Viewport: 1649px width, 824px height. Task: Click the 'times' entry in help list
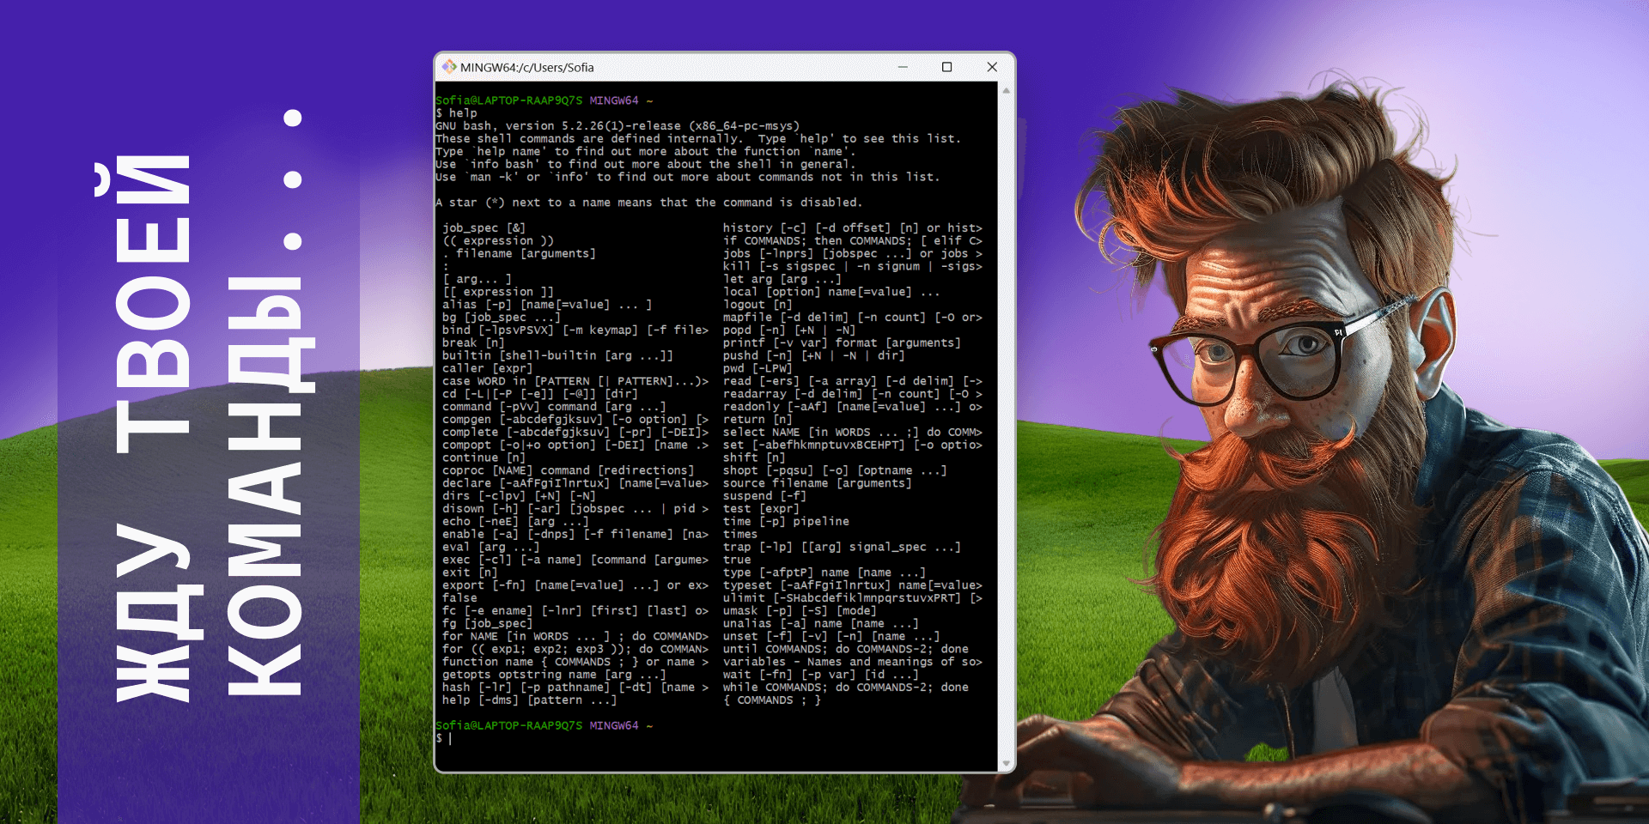click(740, 534)
